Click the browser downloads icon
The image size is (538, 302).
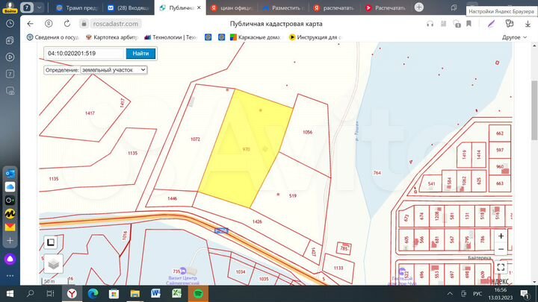pos(528,23)
